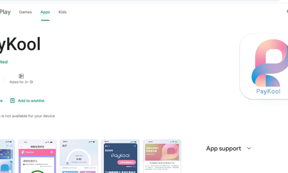Click the Add to wishlist text
Image resolution: width=288 pixels, height=173 pixels.
pyautogui.click(x=31, y=101)
